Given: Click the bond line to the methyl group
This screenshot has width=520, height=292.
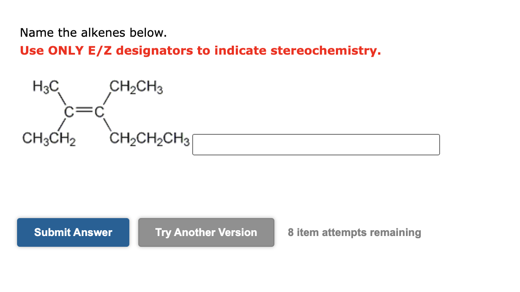Looking at the screenshot, I should click(x=61, y=99).
